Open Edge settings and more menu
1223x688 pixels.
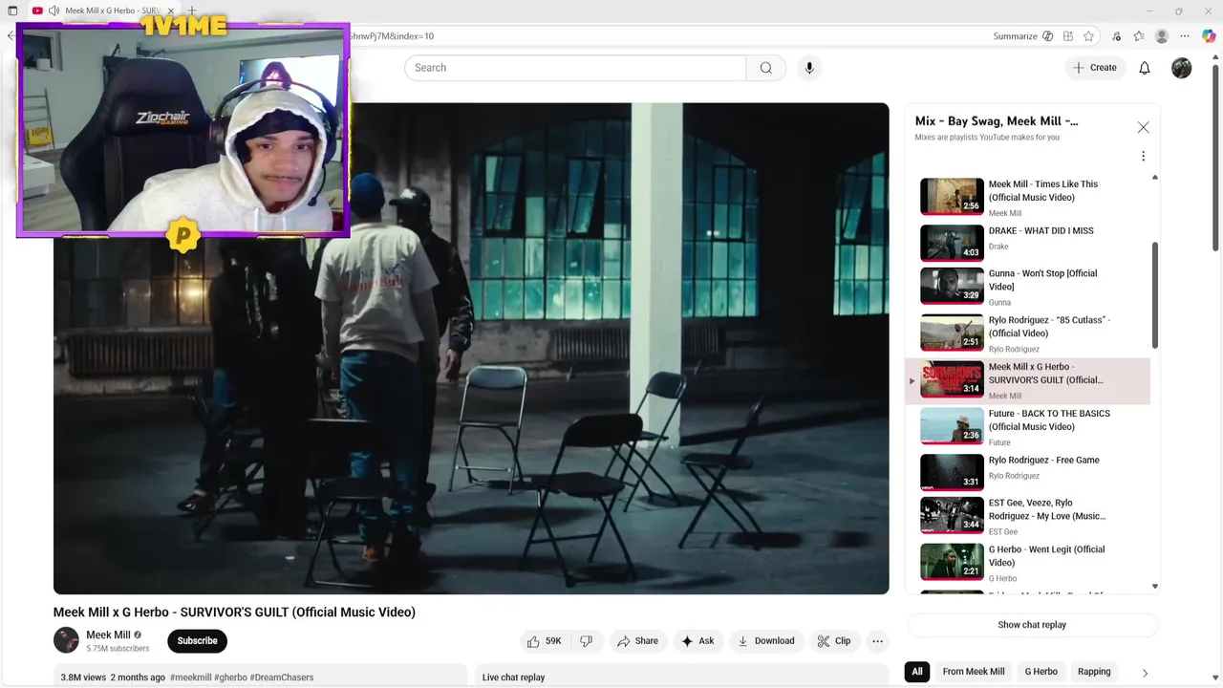1185,36
